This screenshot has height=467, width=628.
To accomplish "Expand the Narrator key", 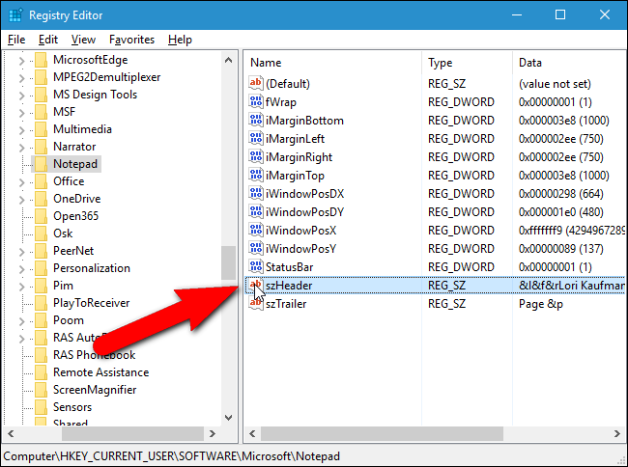I will coord(21,148).
